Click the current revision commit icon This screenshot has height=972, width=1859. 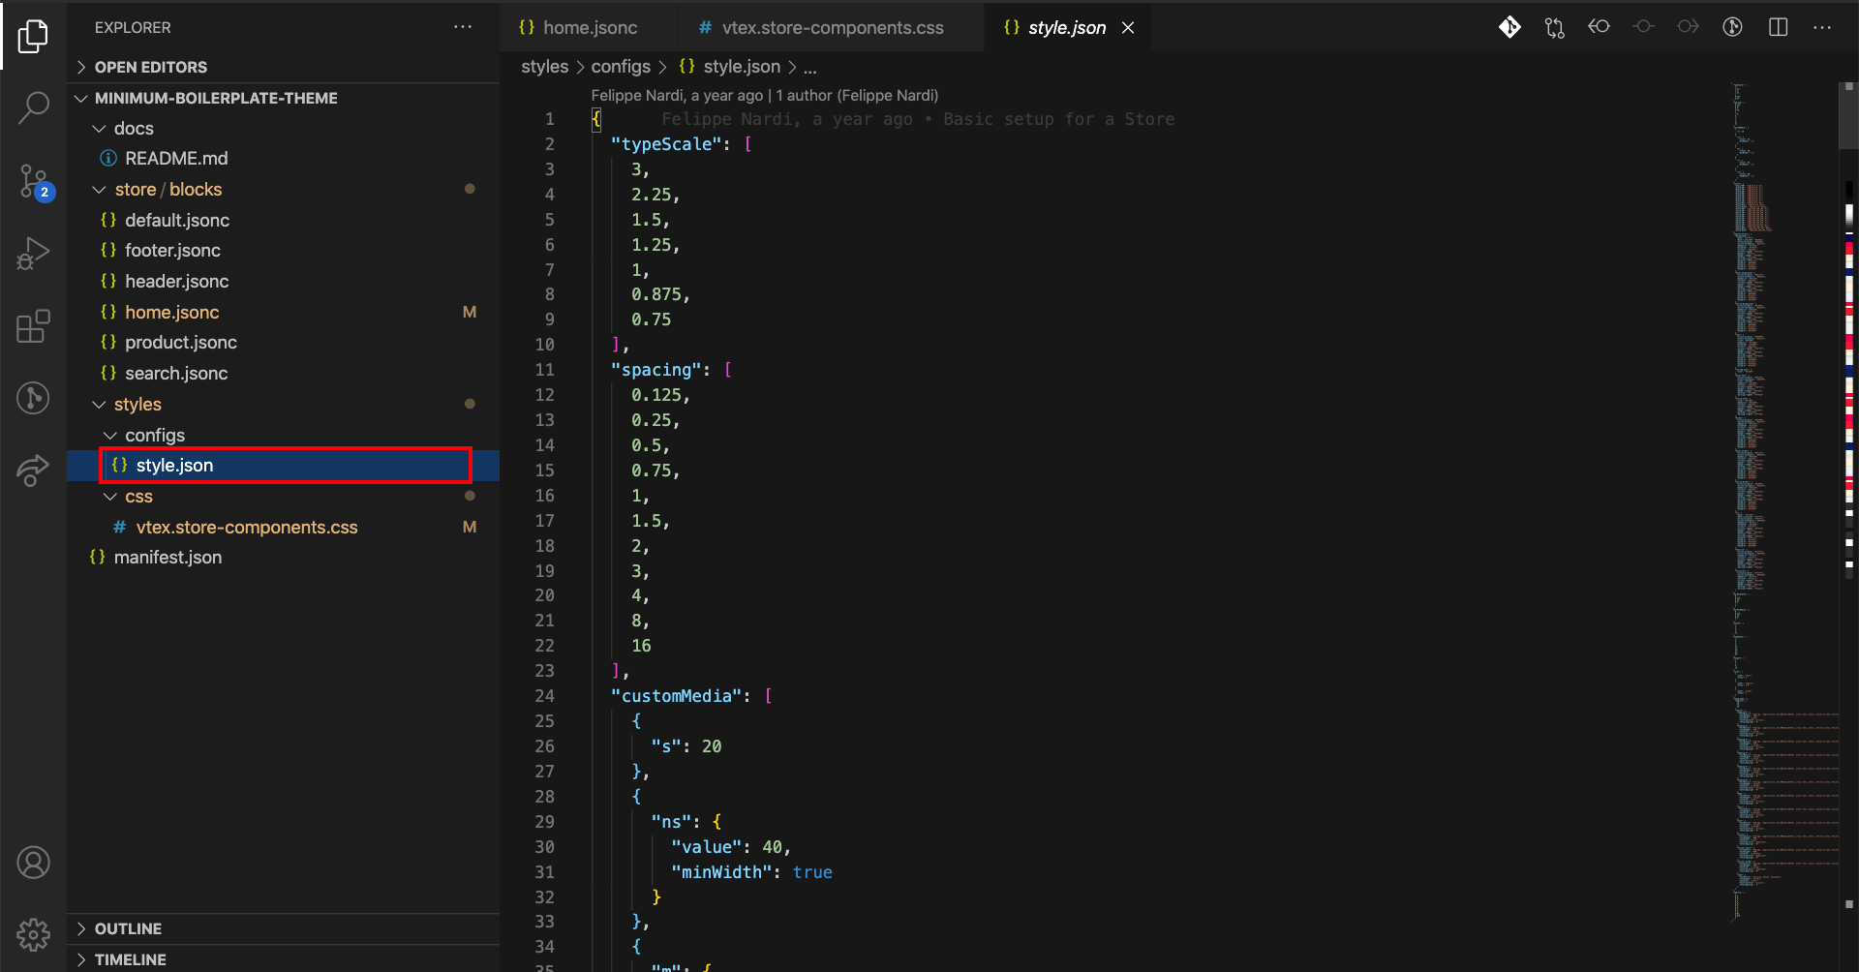pos(1643,27)
